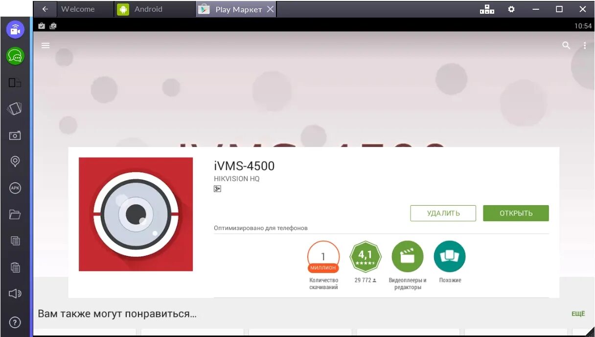
Task: Click the second notification icon in status bar
Action: [53, 26]
